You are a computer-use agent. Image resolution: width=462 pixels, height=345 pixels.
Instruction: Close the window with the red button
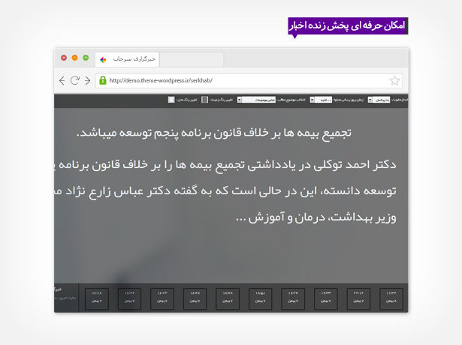tap(64, 58)
